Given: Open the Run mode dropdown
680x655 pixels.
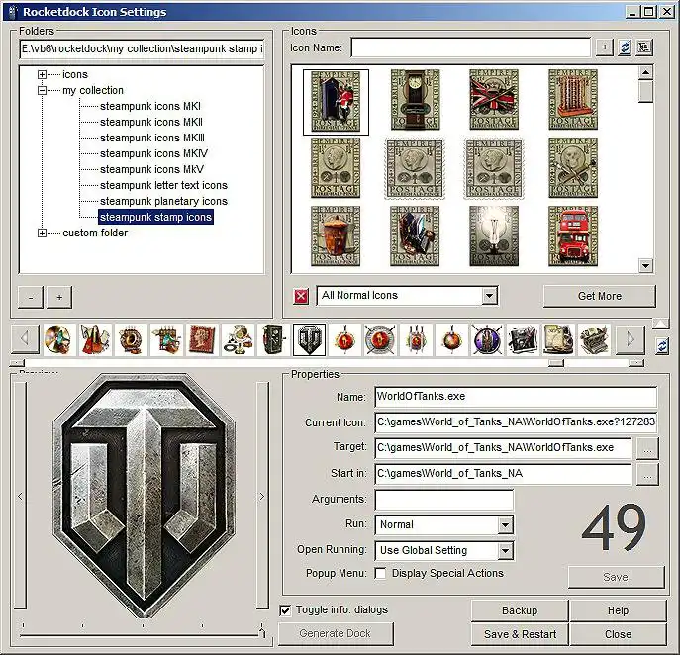Looking at the screenshot, I should 505,525.
